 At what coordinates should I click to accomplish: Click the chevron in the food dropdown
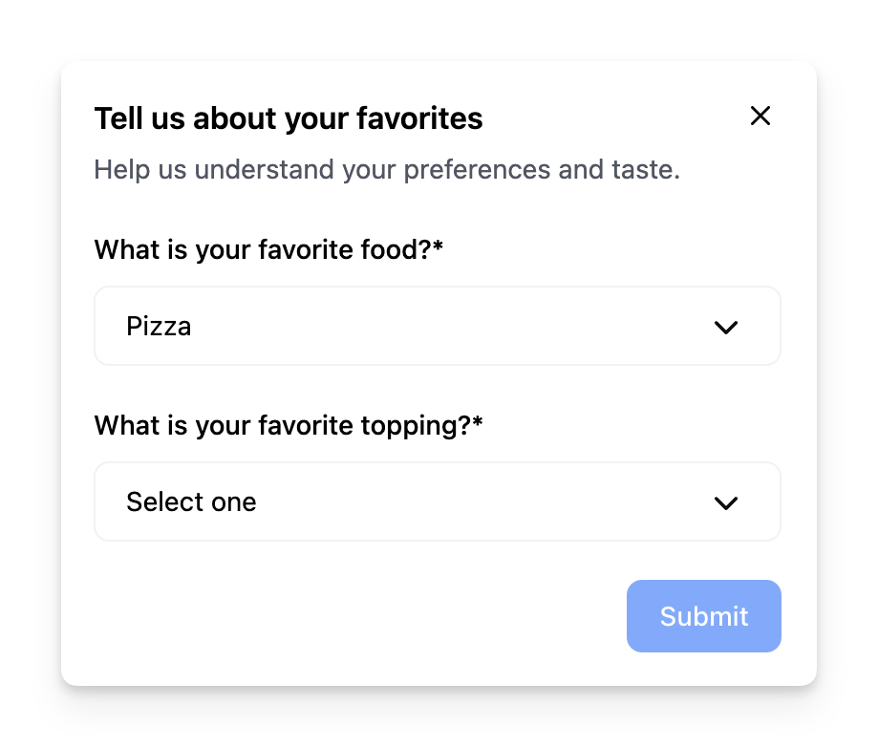pyautogui.click(x=726, y=327)
